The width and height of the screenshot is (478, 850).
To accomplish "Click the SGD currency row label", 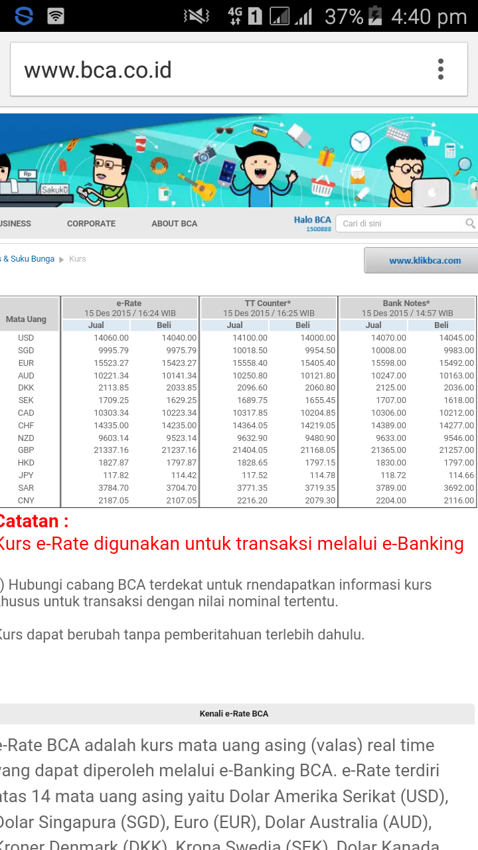I will [x=26, y=351].
